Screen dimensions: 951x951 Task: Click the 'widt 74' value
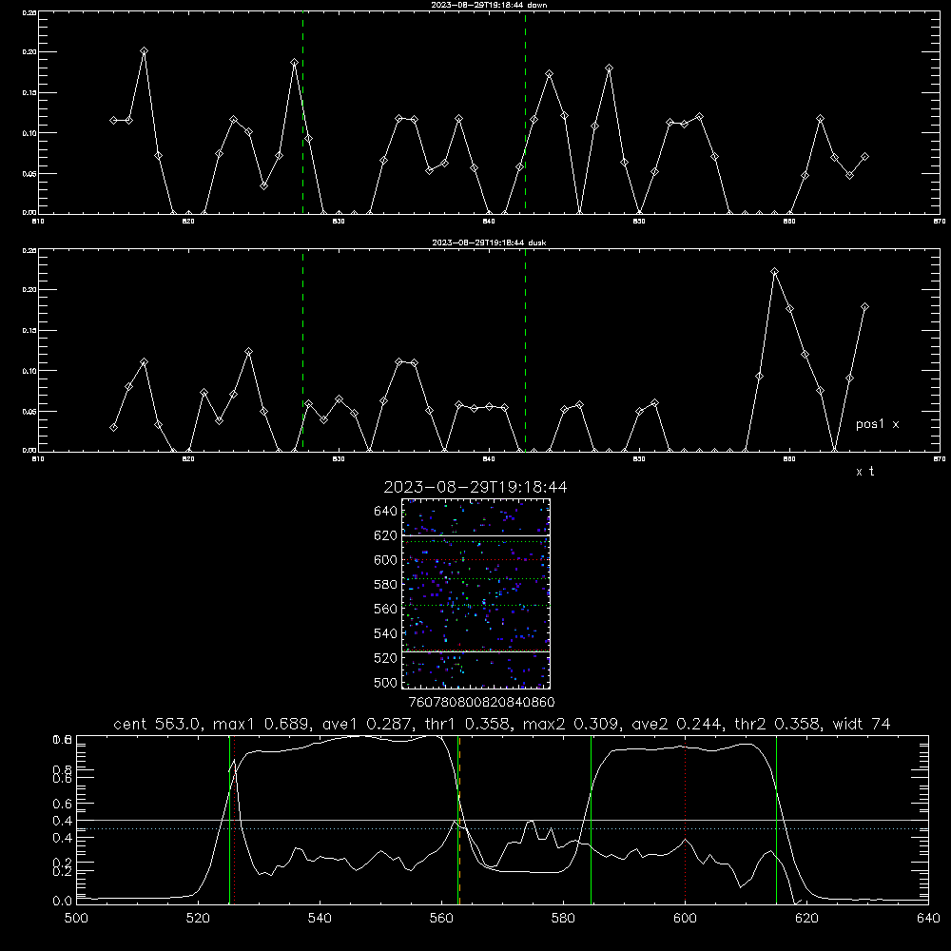point(862,724)
